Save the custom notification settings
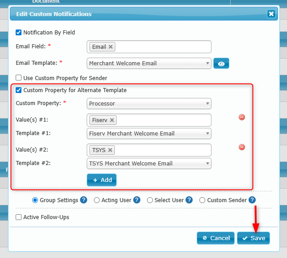 click(253, 238)
